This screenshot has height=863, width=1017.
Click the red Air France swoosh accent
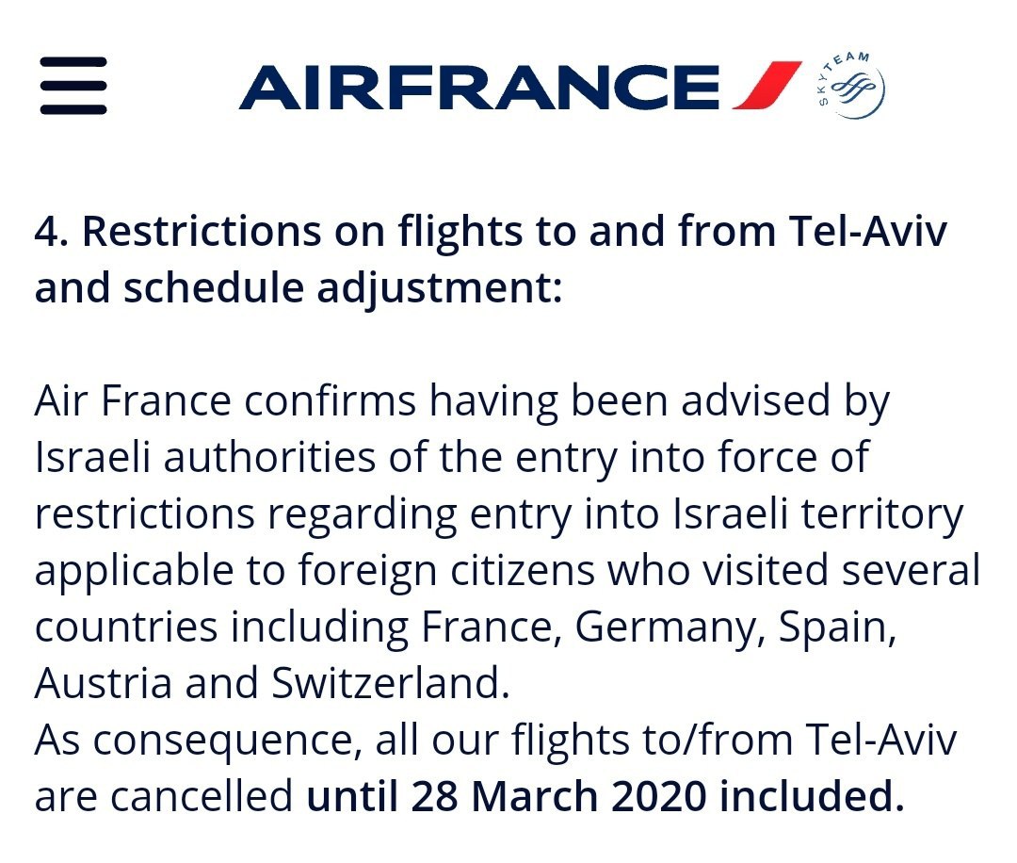pyautogui.click(x=767, y=86)
